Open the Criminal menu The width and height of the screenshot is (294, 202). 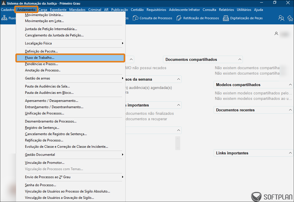pyautogui.click(x=95, y=10)
